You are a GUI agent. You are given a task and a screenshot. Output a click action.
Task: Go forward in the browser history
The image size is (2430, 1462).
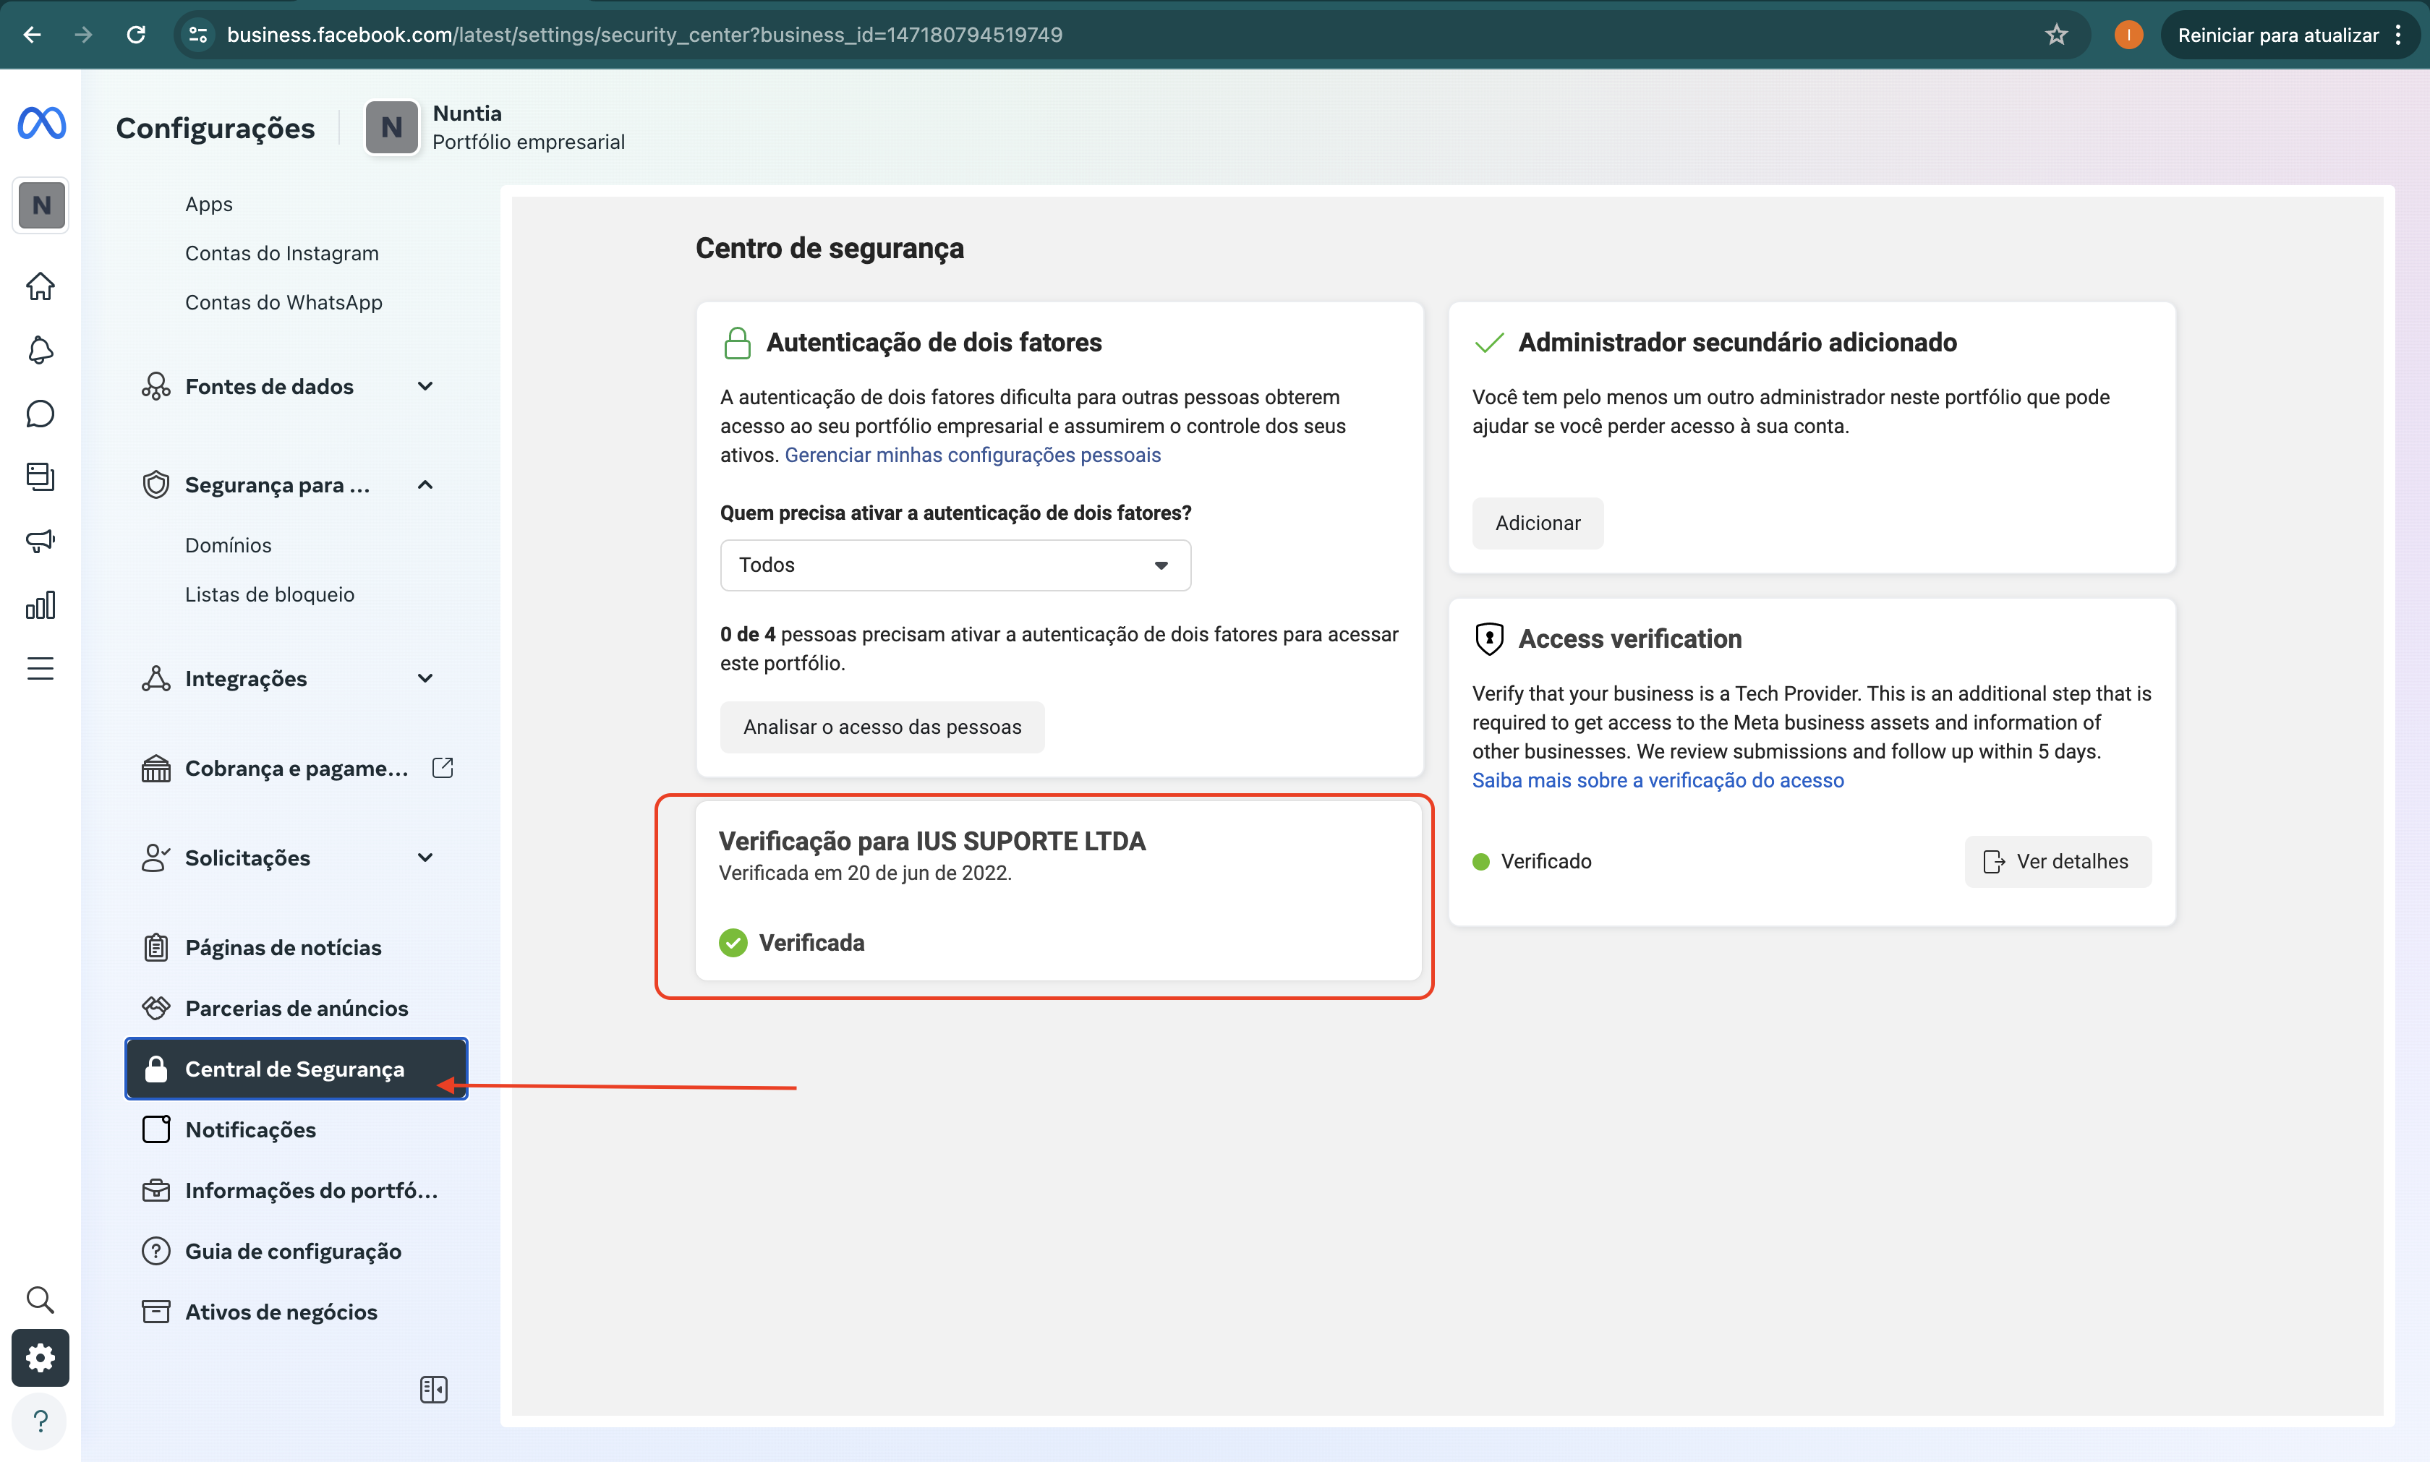coord(84,35)
